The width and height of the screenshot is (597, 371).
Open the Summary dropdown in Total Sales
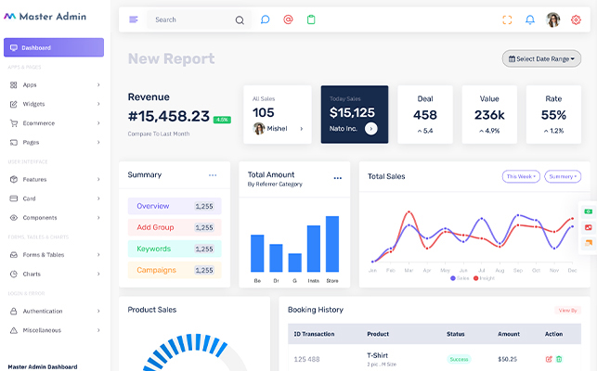[x=562, y=176]
